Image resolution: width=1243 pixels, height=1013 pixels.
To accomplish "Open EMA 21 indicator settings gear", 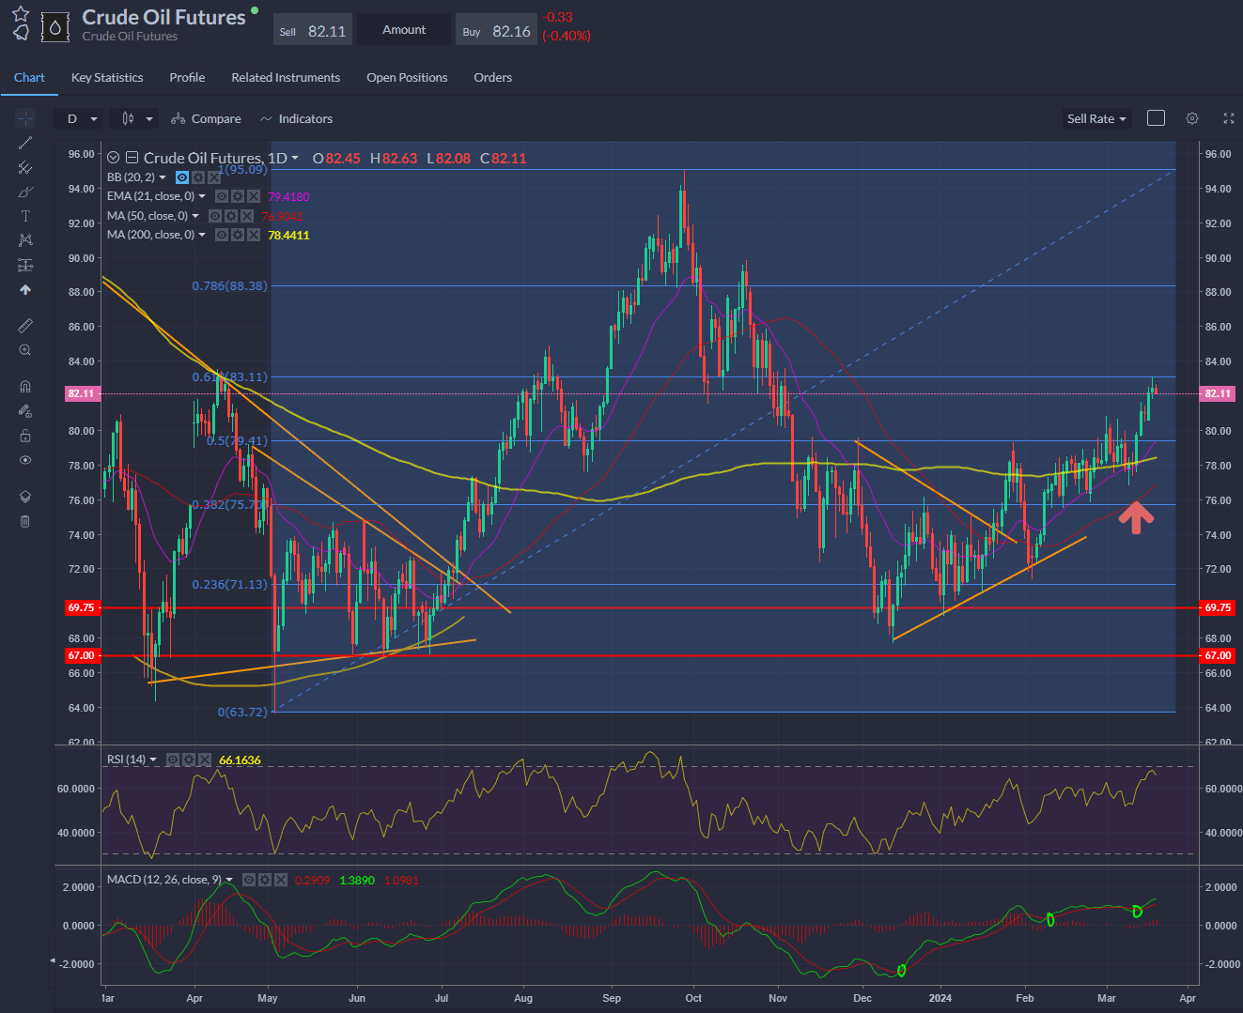I will coord(238,196).
